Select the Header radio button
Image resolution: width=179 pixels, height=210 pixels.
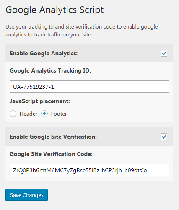13,114
